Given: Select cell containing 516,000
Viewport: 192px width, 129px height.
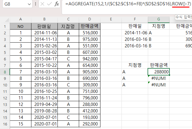Looking at the screenshot, I should [90, 33].
